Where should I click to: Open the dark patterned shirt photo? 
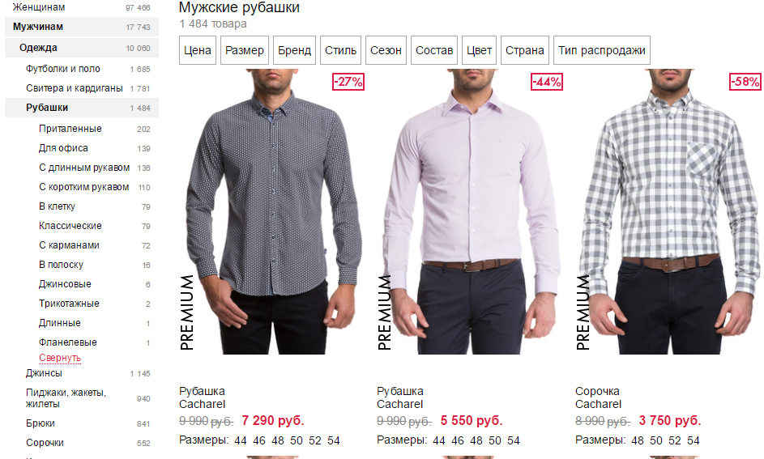(273, 212)
